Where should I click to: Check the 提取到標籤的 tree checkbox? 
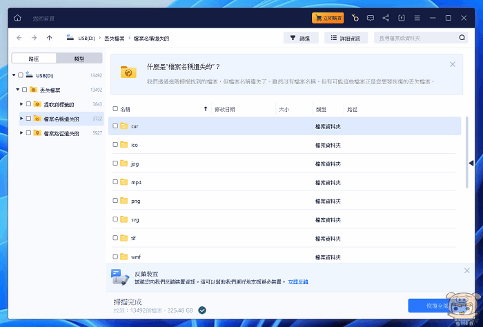tap(28, 104)
